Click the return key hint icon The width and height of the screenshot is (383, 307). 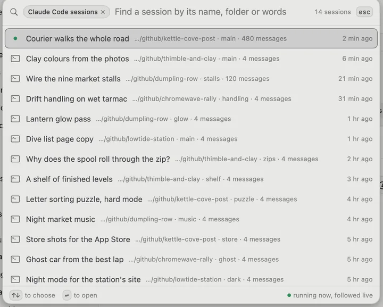66,295
